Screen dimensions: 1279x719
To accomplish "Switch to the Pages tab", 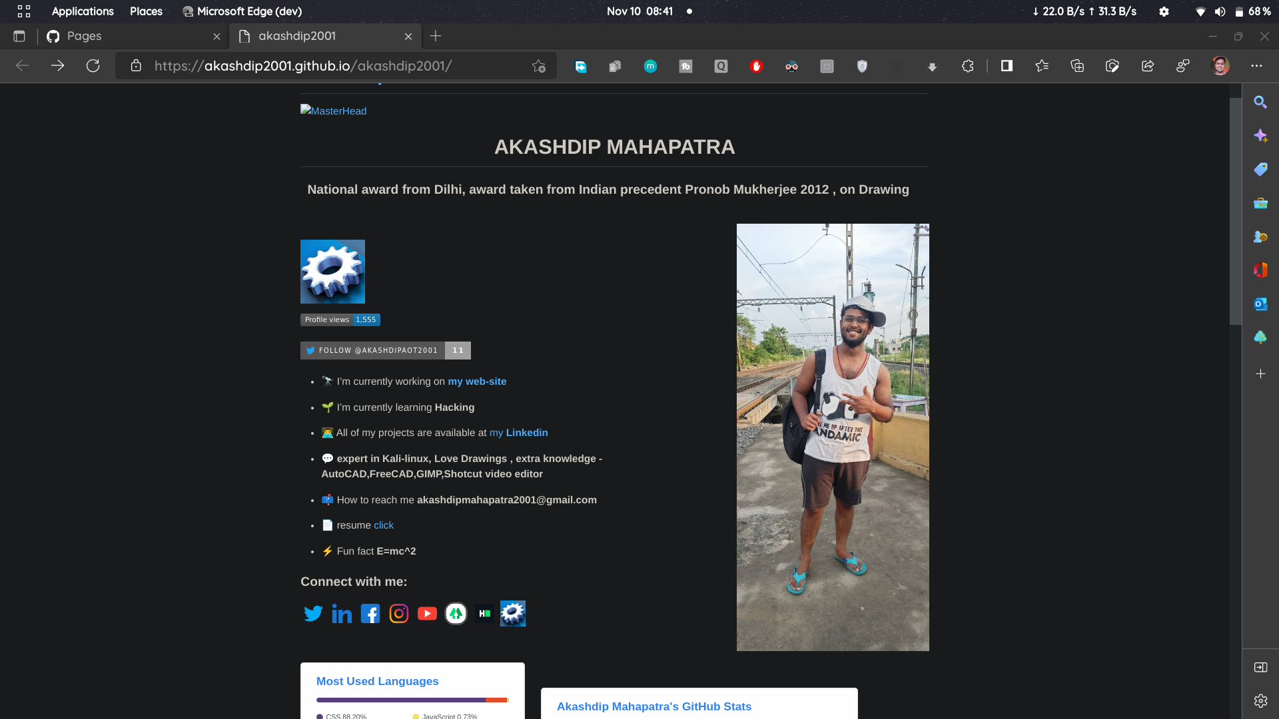I will (x=127, y=36).
